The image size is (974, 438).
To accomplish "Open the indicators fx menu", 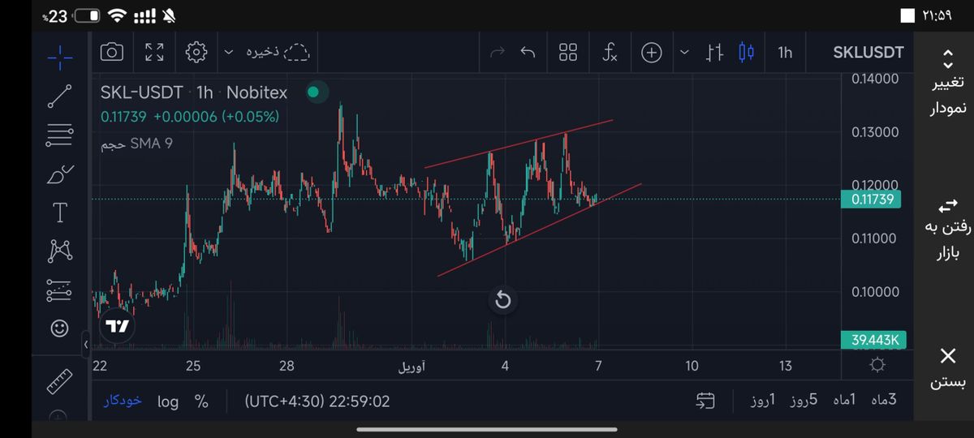I will click(610, 53).
